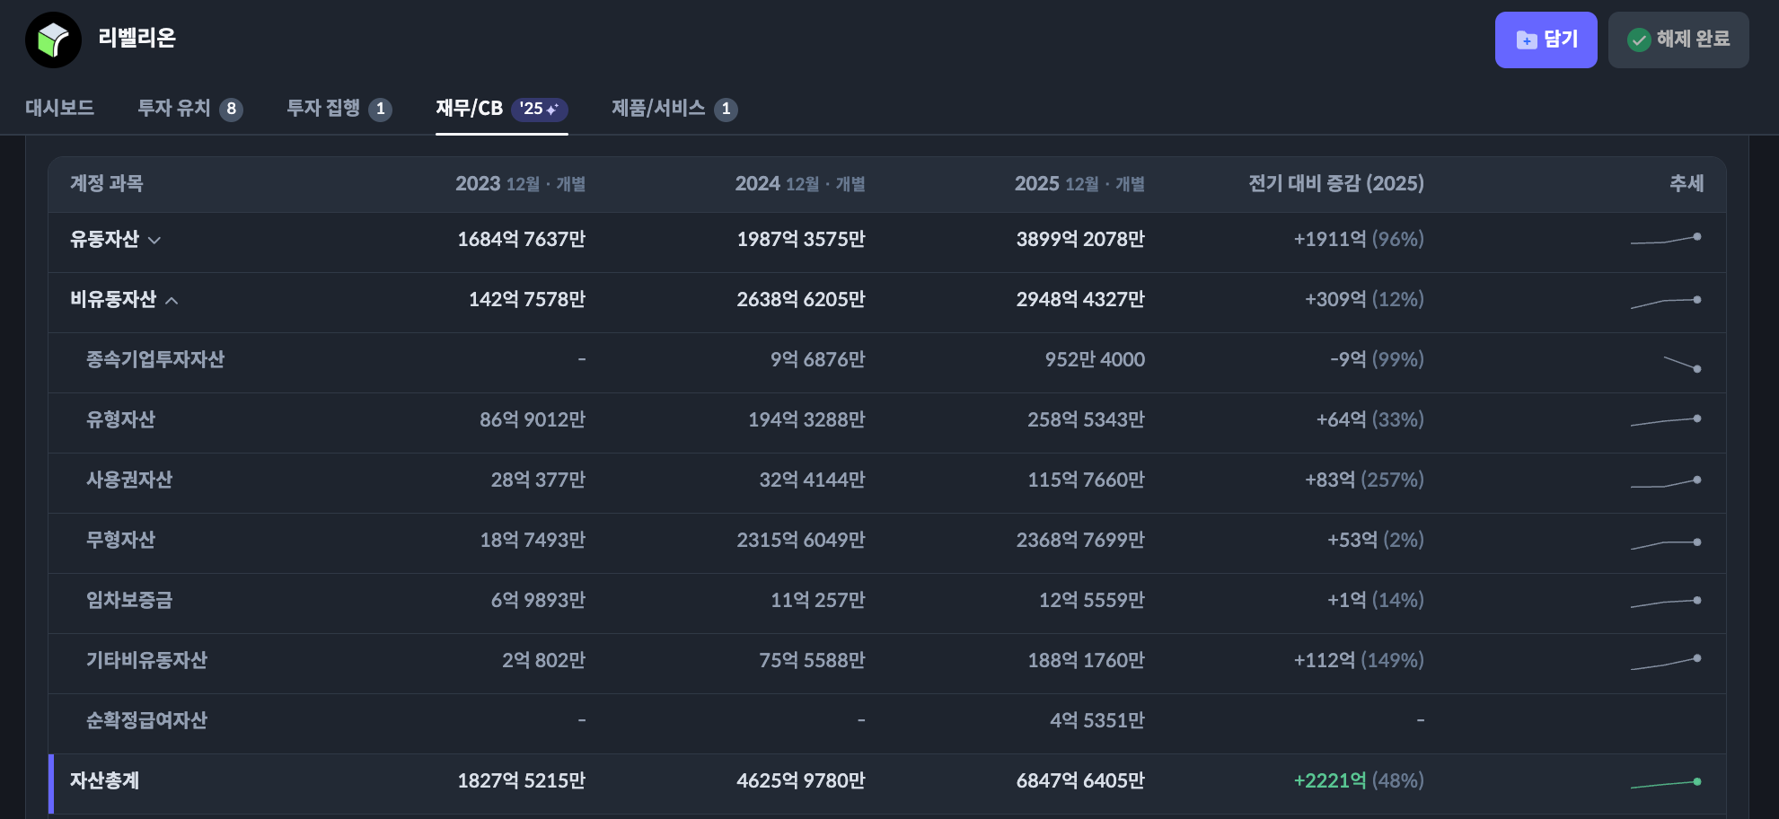This screenshot has width=1779, height=819.
Task: Collapse the 비유동자산 row chevron
Action: (x=172, y=301)
